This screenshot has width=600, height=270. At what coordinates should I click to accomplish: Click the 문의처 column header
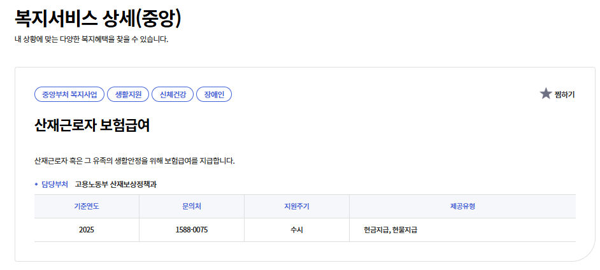(191, 206)
